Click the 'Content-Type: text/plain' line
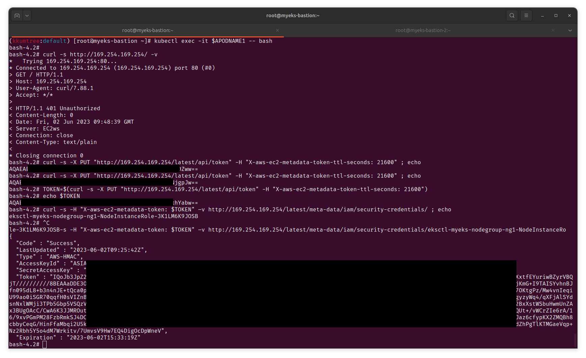The height and width of the screenshot is (358, 586). (53, 142)
